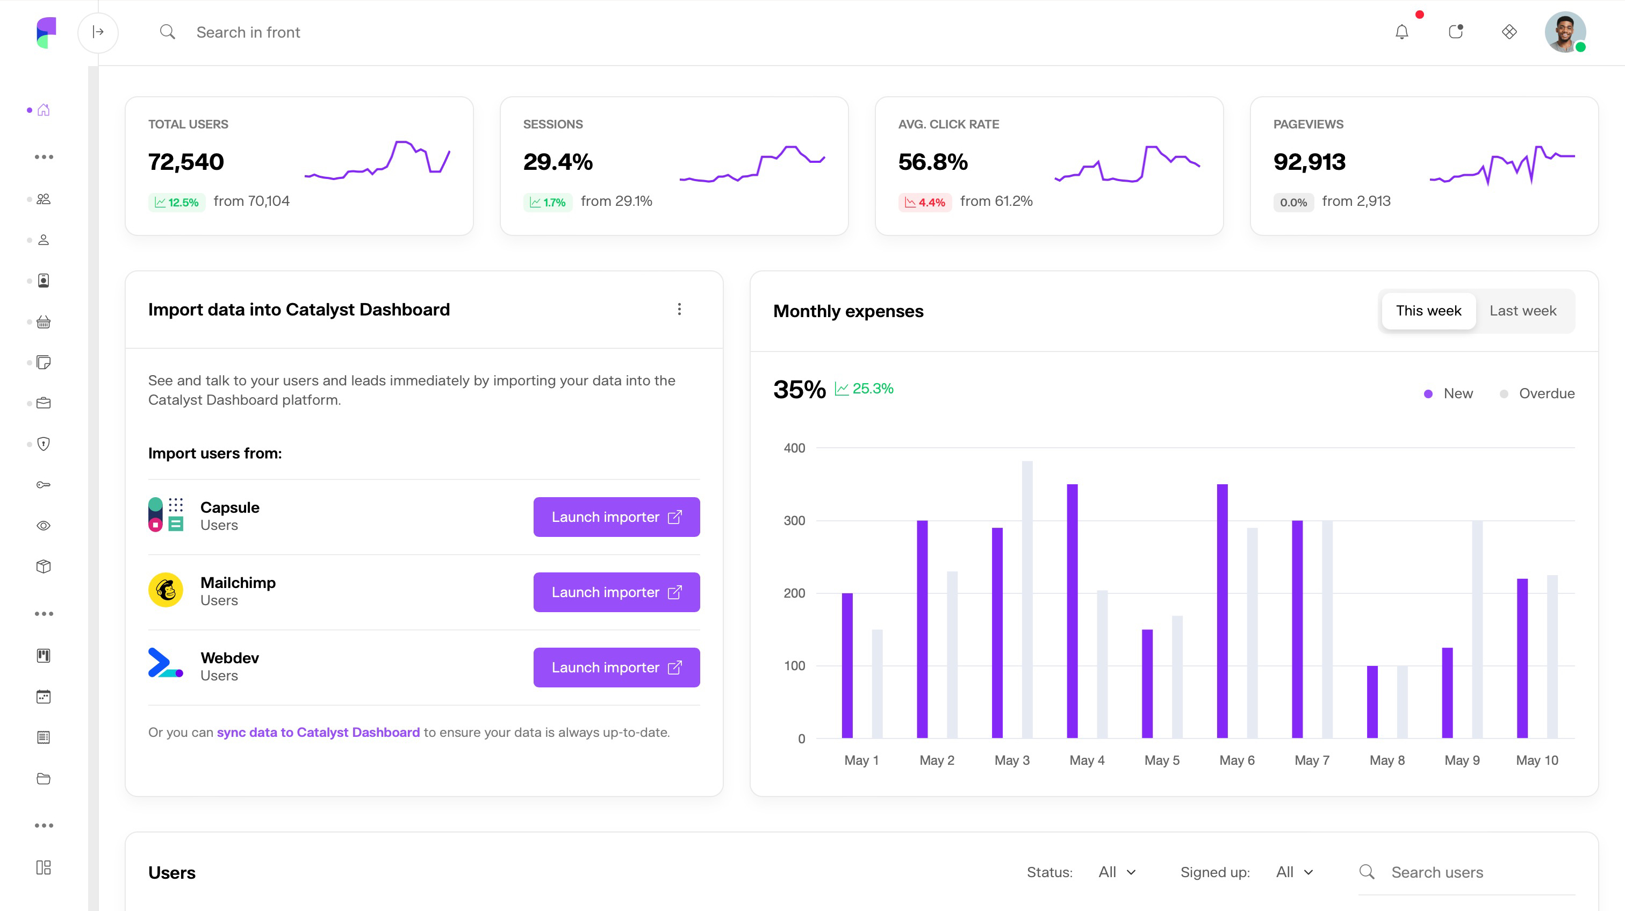Open the shield security sidebar icon
This screenshot has height=911, width=1625.
pos(44,444)
